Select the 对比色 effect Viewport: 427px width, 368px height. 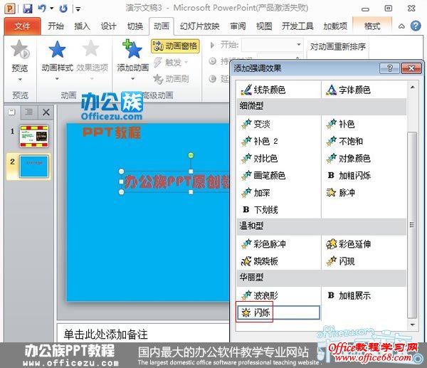(x=278, y=158)
